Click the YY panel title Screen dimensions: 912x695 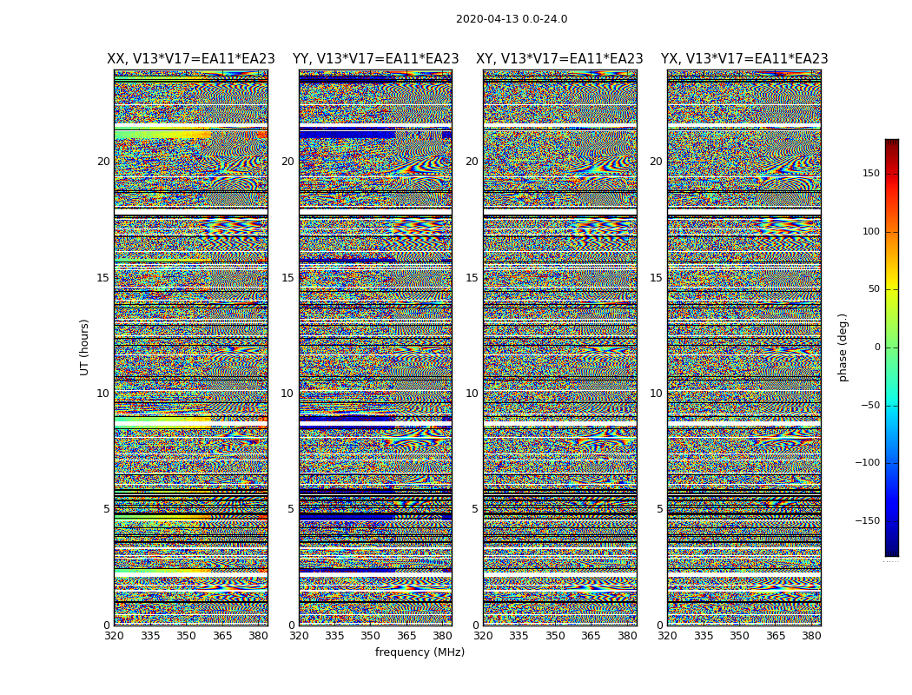pyautogui.click(x=376, y=59)
